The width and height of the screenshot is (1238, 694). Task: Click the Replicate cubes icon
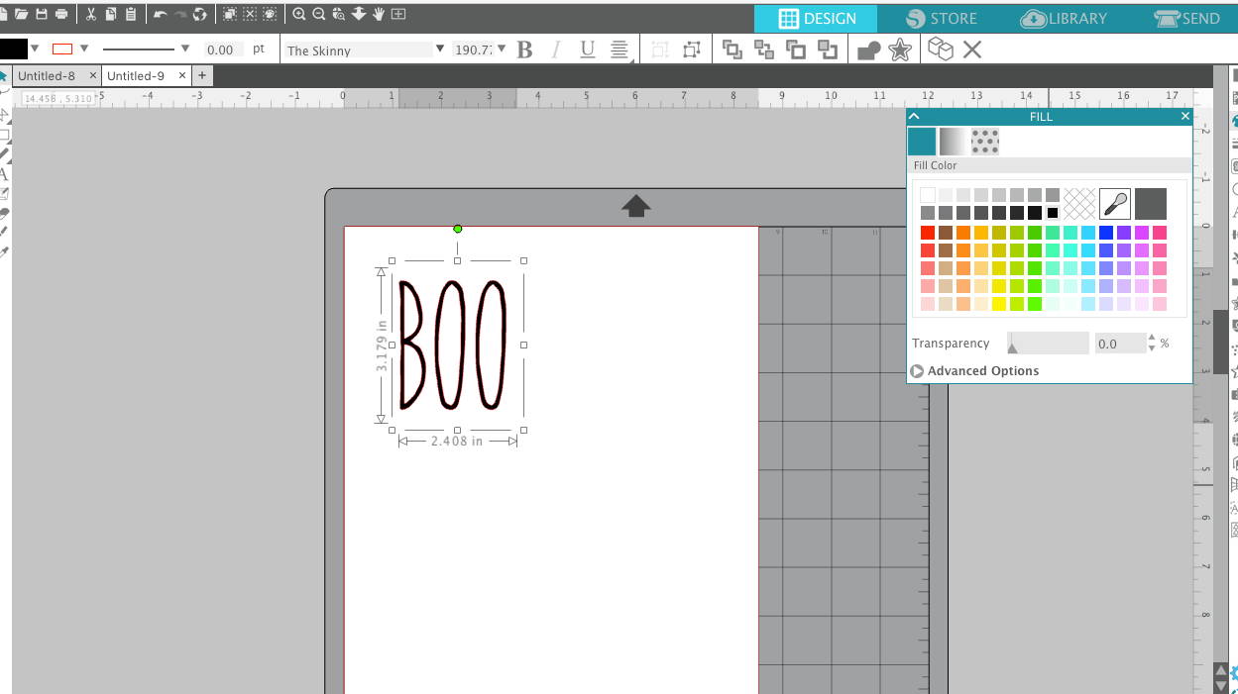click(x=940, y=50)
